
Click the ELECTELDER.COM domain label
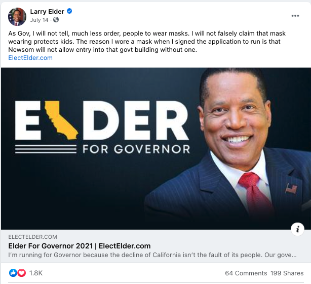click(33, 237)
